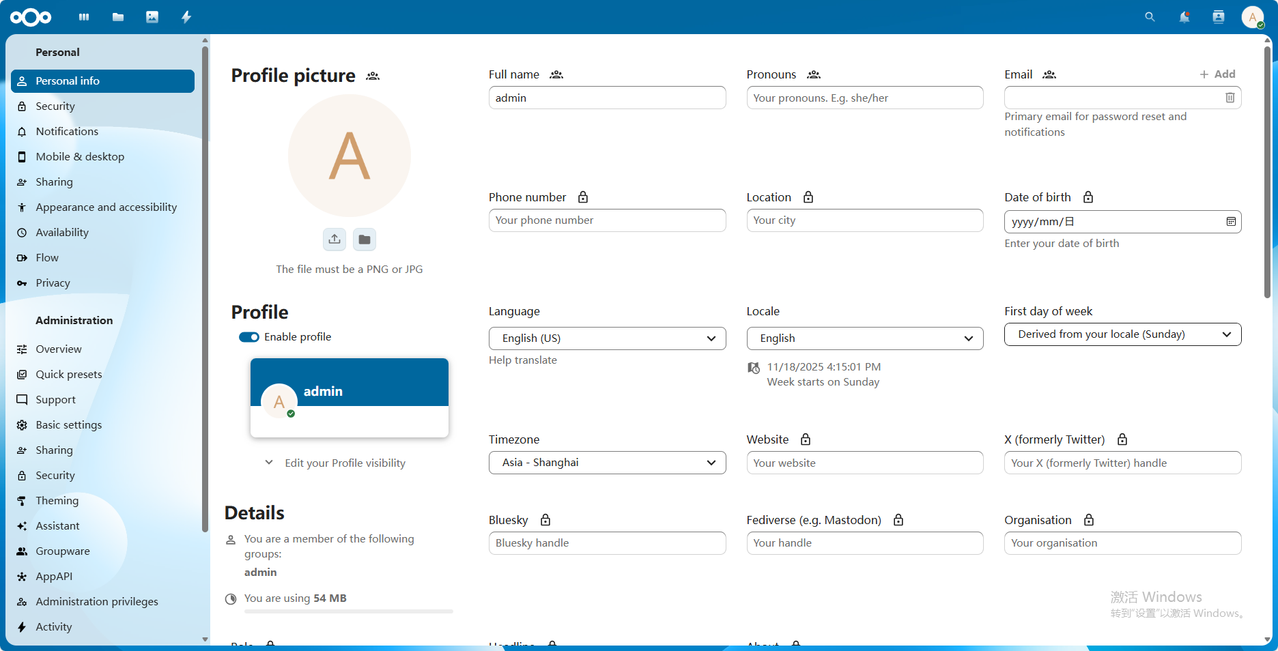Viewport: 1278px width, 651px height.
Task: Go to Personal info settings
Action: [x=103, y=81]
